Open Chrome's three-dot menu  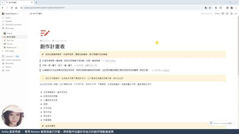click(236, 8)
